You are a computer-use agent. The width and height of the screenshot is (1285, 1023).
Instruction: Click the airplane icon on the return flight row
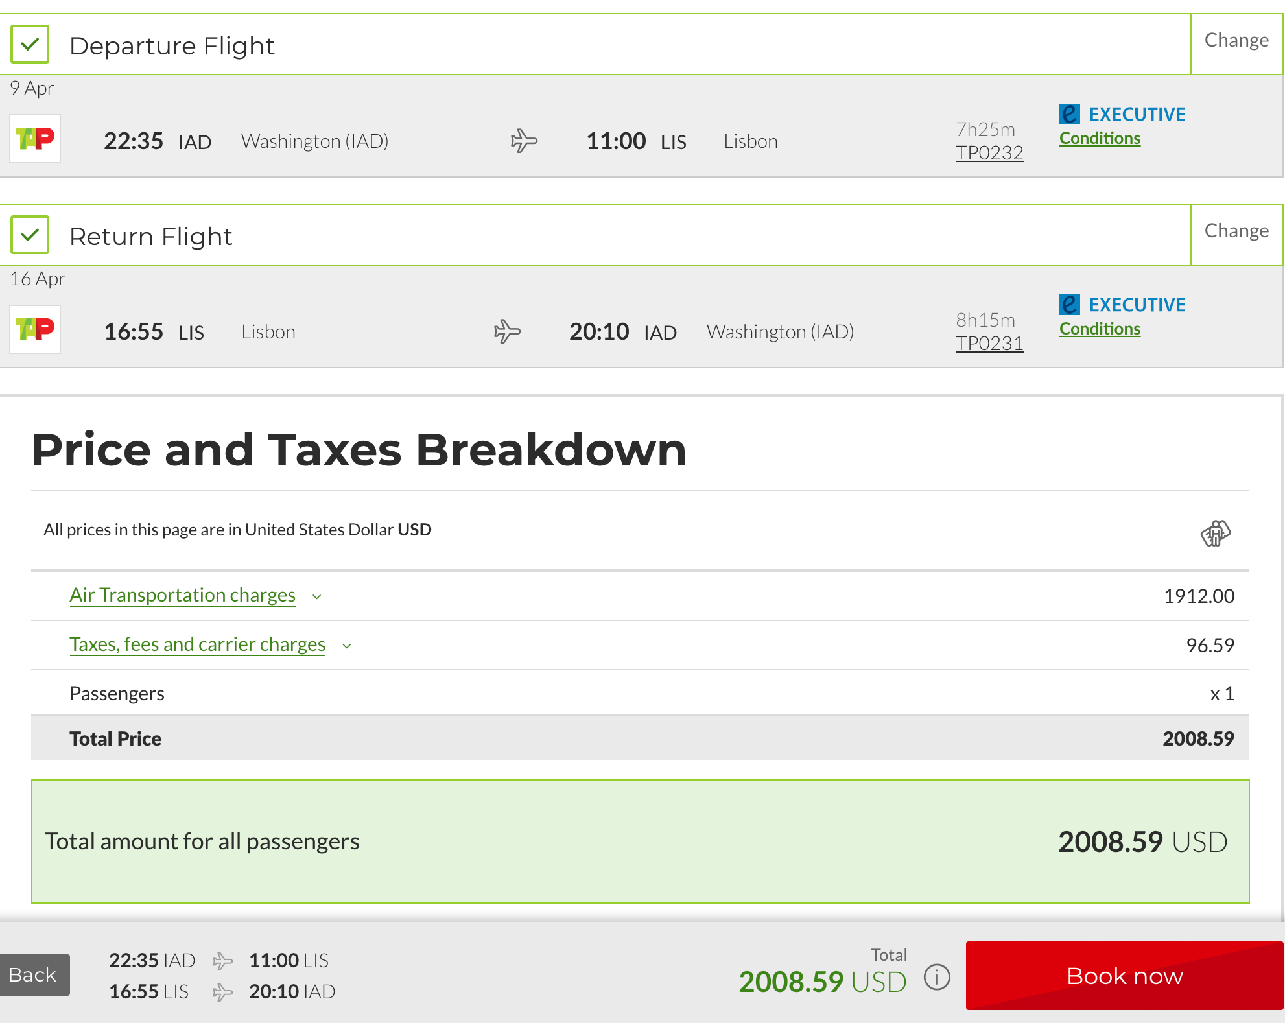[x=507, y=331]
